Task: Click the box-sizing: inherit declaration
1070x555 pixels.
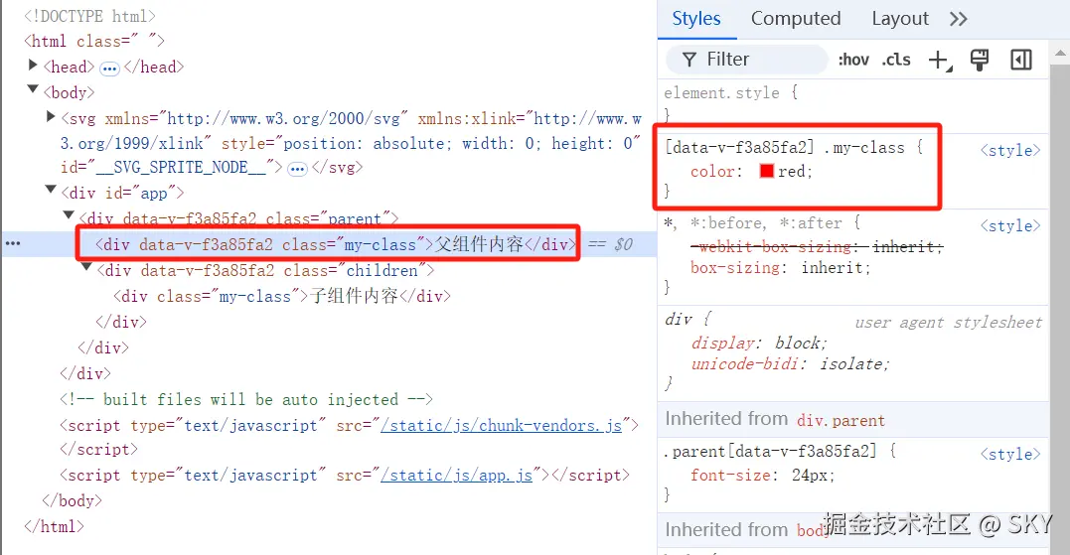Action: tap(781, 268)
